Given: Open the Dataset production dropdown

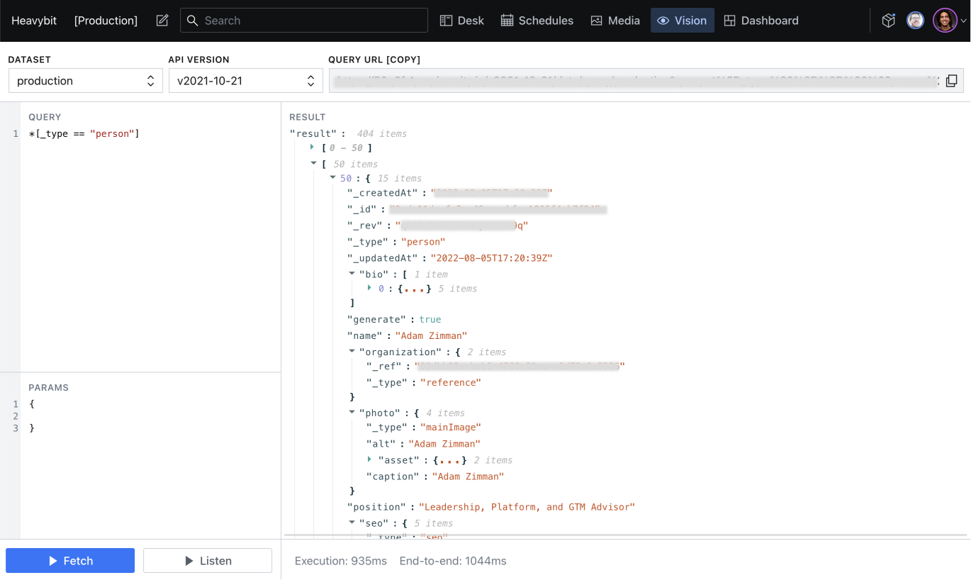Looking at the screenshot, I should pyautogui.click(x=86, y=81).
